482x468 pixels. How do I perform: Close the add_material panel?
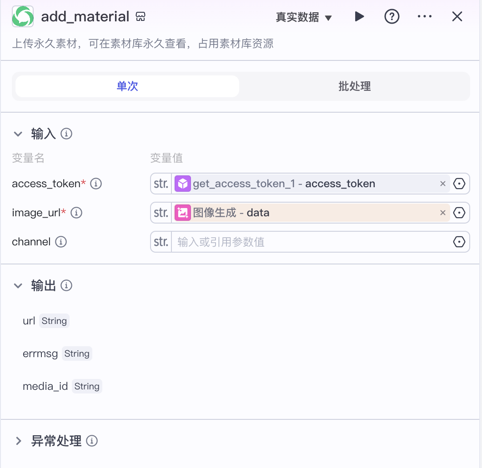point(457,16)
